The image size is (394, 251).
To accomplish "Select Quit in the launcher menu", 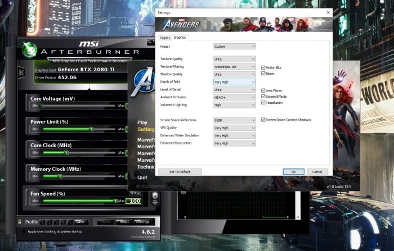I will [142, 176].
